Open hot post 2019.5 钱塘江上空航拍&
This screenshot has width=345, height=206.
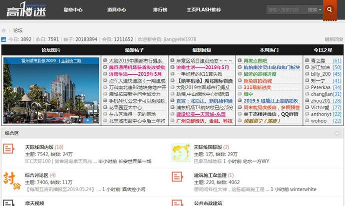[x=271, y=101]
